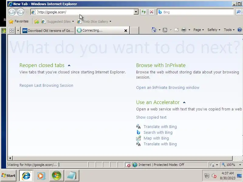The width and height of the screenshot is (243, 182).
Task: Open the tab list dropdown arrow
Action: 18,31
